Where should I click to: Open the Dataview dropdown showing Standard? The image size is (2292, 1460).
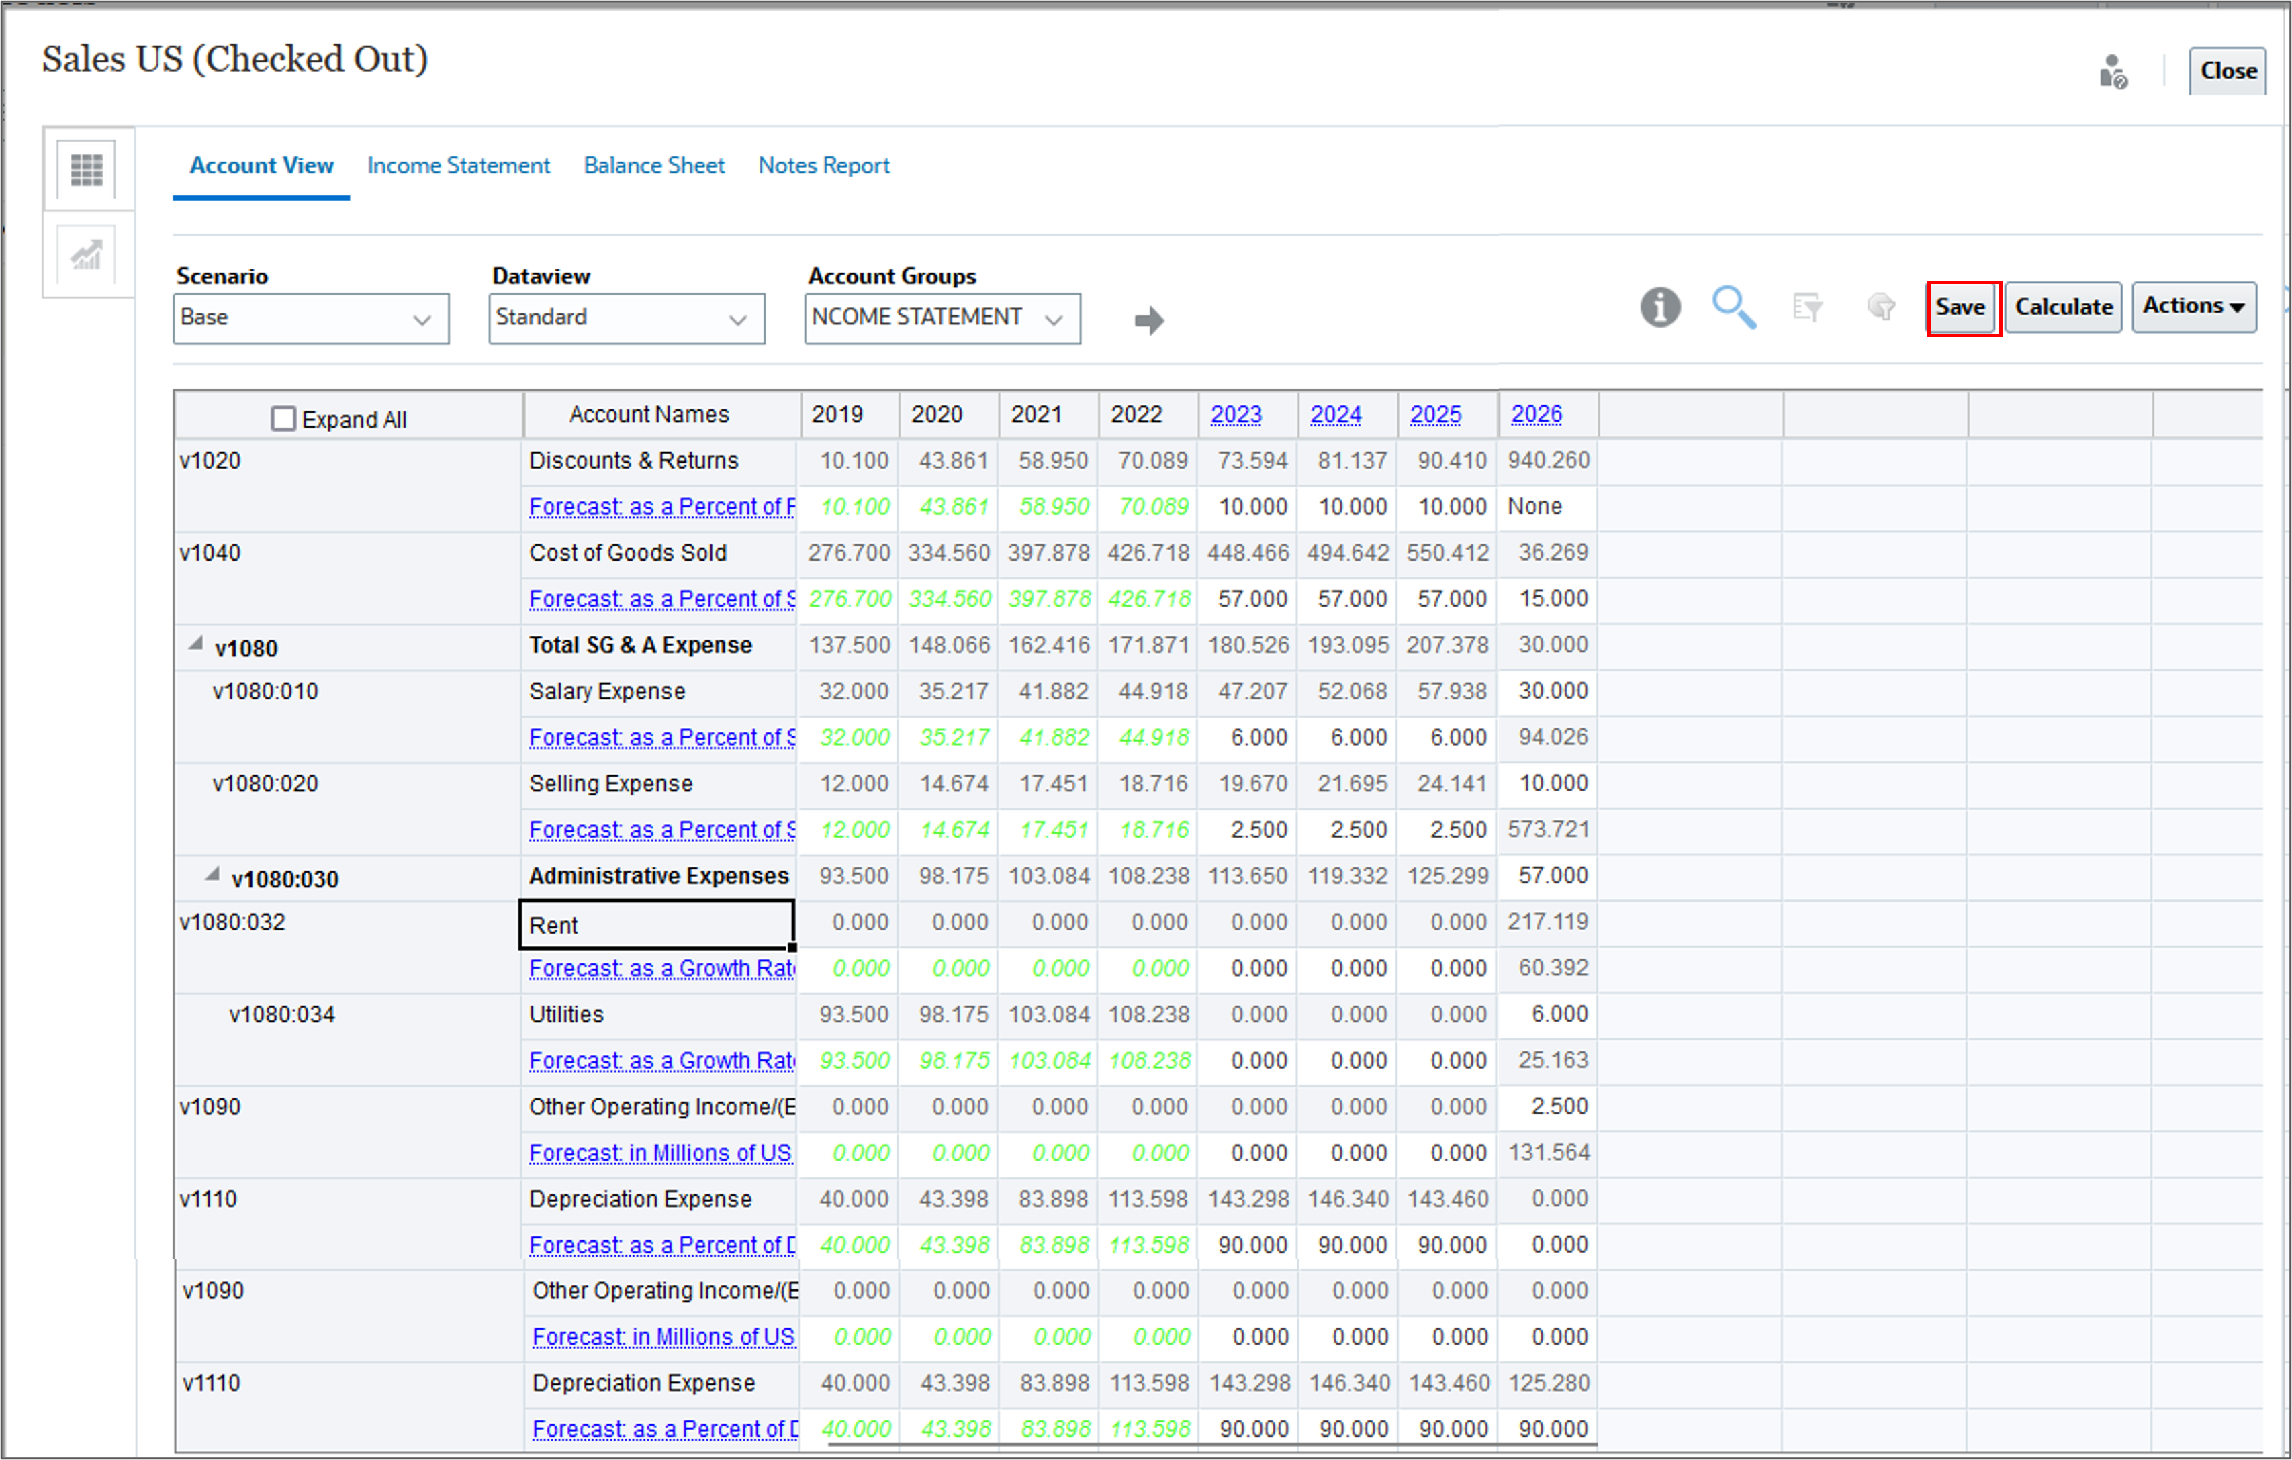click(627, 319)
